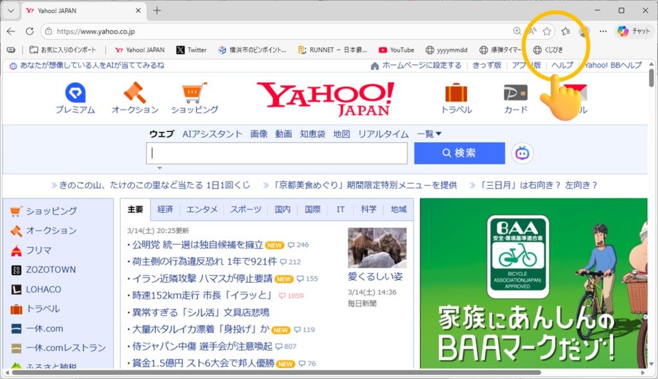Refresh the page with reload button
Image resolution: width=658 pixels, height=379 pixels.
30,31
